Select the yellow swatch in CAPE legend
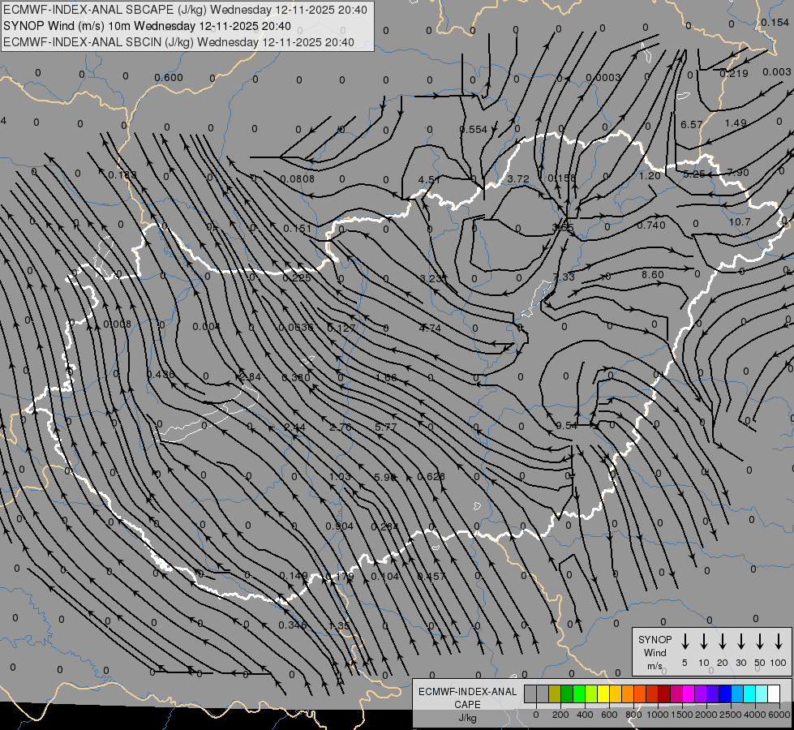 [x=603, y=693]
